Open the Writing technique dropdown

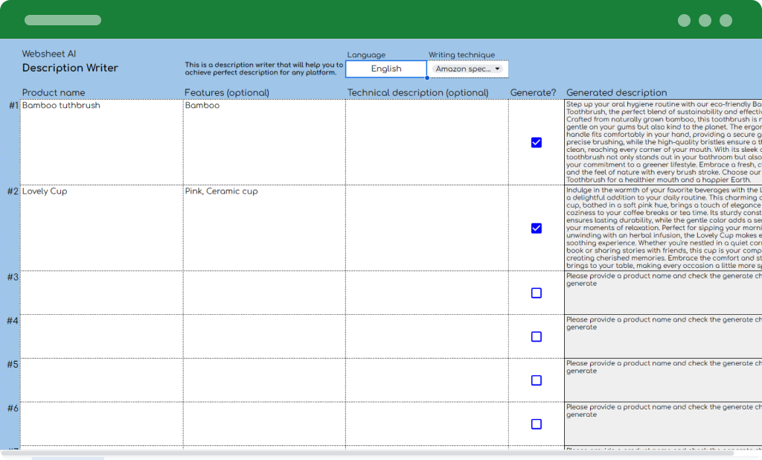(468, 69)
